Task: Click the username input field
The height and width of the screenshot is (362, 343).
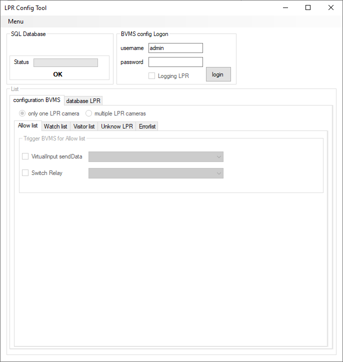Action: click(175, 48)
